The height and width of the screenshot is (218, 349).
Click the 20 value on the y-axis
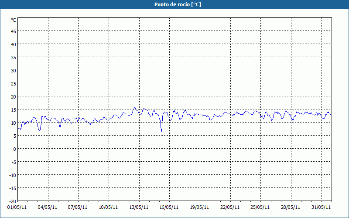(14, 97)
